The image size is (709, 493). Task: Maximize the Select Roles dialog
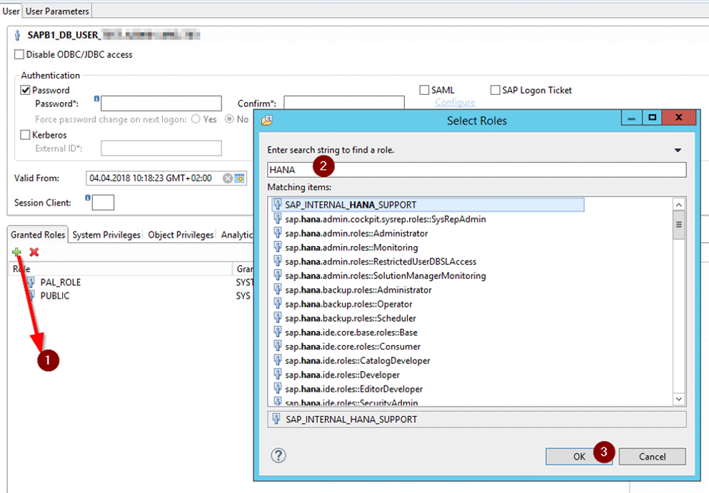652,118
